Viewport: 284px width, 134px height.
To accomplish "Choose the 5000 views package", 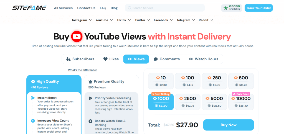I will point(214,102).
